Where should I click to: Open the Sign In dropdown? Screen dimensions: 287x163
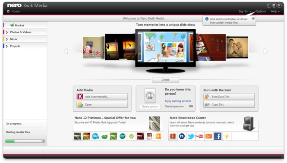point(245,11)
